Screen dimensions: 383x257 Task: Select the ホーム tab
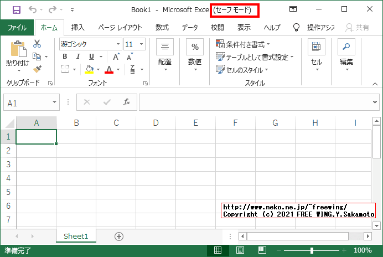[x=49, y=27]
